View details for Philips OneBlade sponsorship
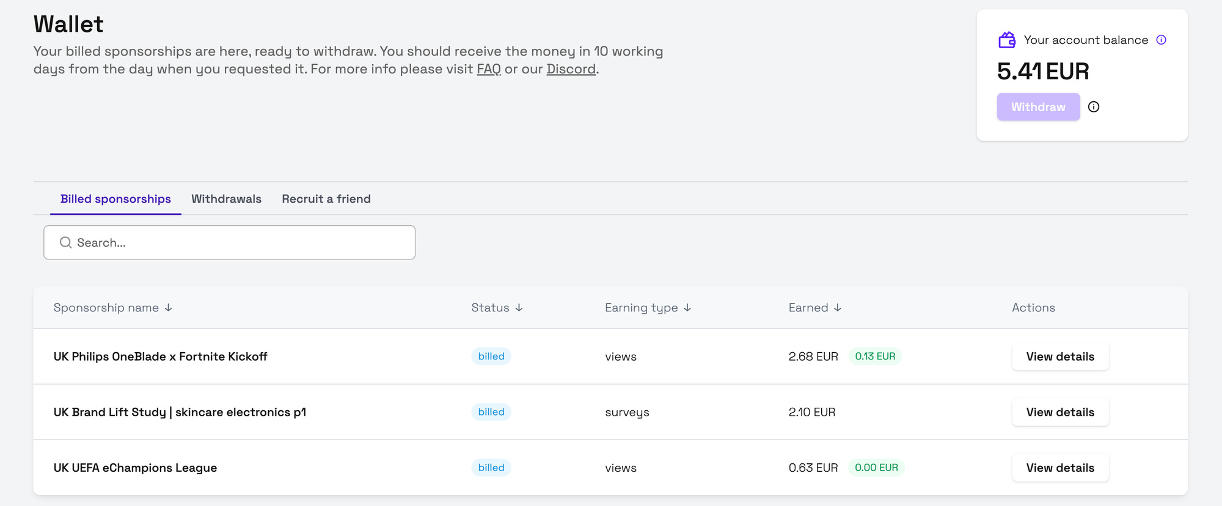Screen dimensions: 1222x506 (1060, 356)
